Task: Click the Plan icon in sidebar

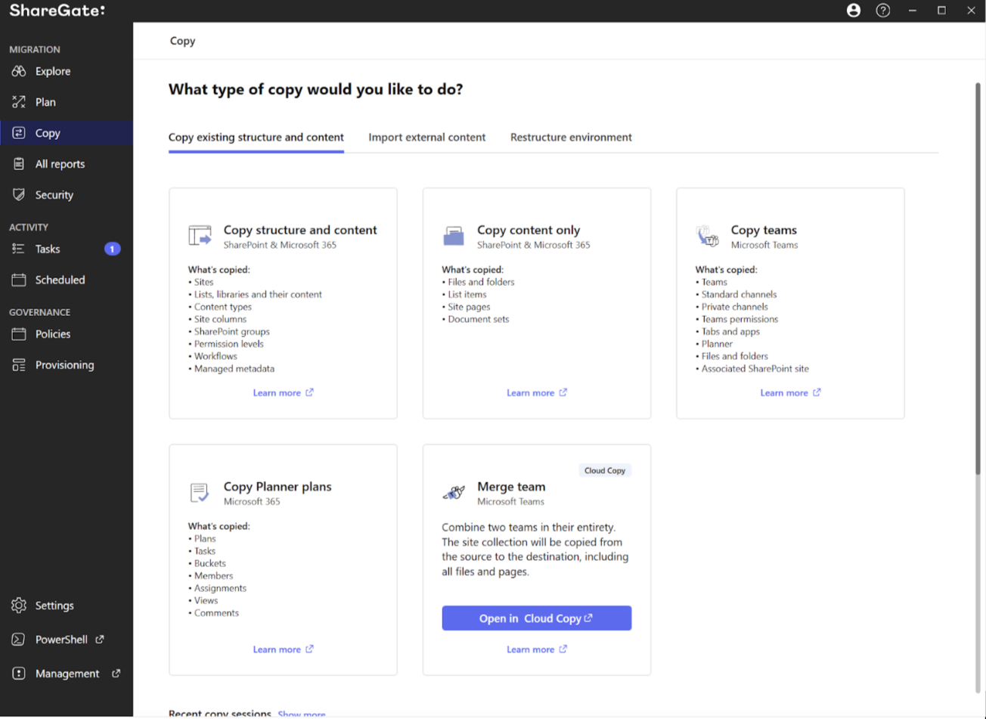Action: coord(19,102)
